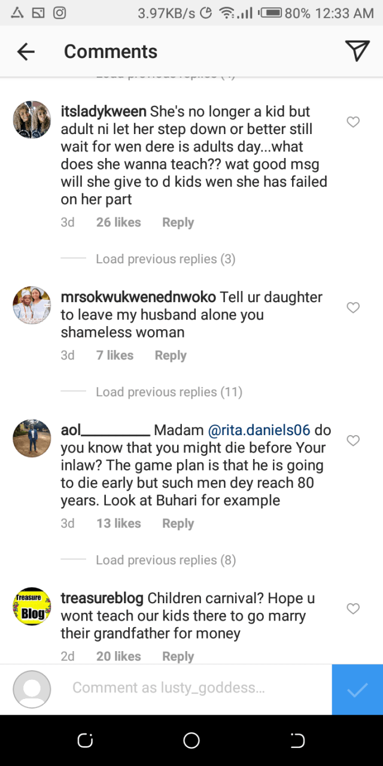
Task: Expand previous replies (3)
Action: [165, 259]
